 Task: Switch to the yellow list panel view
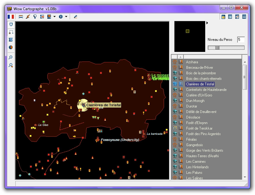click(223, 17)
